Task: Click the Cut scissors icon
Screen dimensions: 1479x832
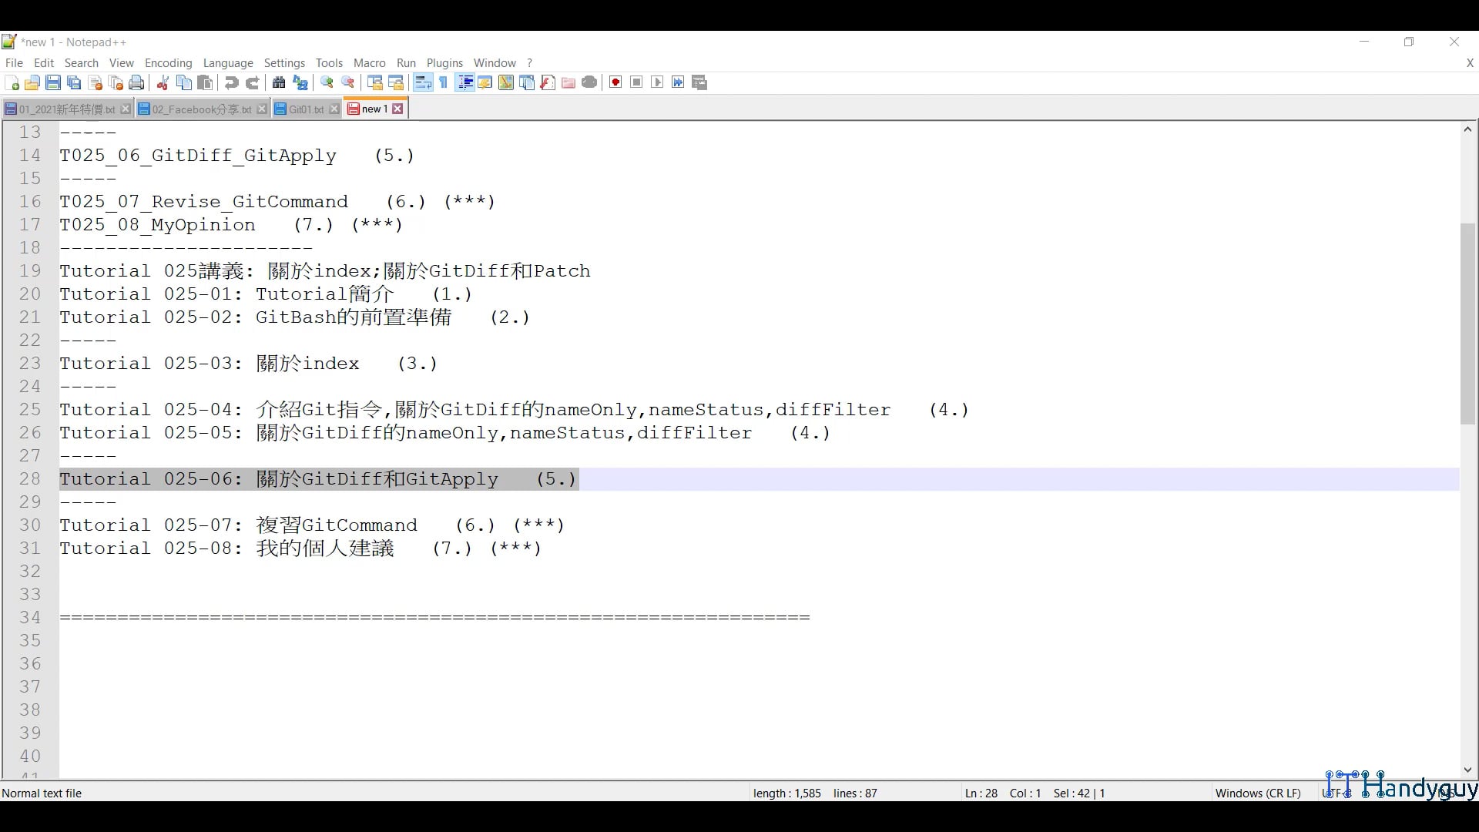Action: point(163,83)
